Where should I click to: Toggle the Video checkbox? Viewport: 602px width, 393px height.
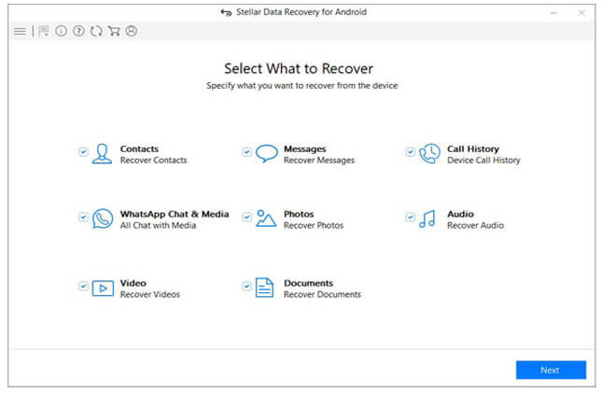(x=84, y=286)
